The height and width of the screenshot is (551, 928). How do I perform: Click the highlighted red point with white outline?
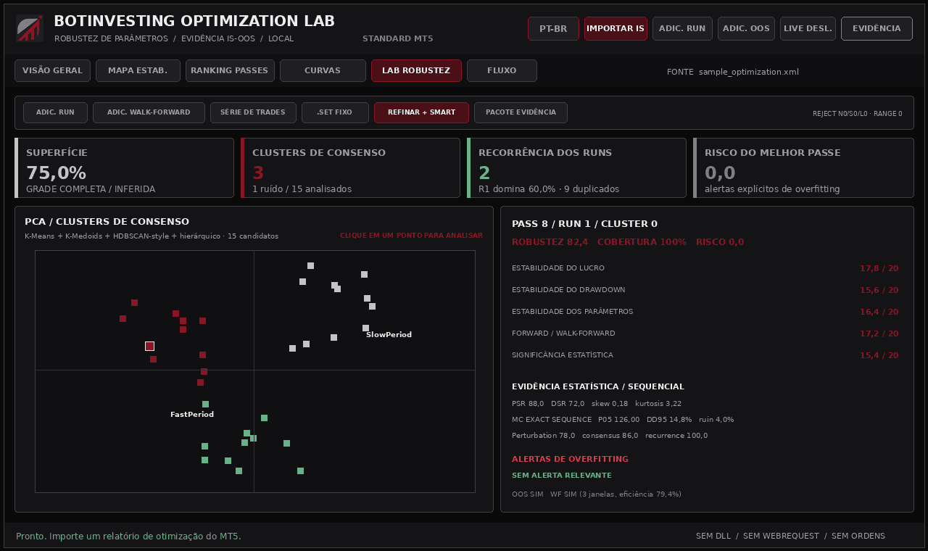coord(149,346)
